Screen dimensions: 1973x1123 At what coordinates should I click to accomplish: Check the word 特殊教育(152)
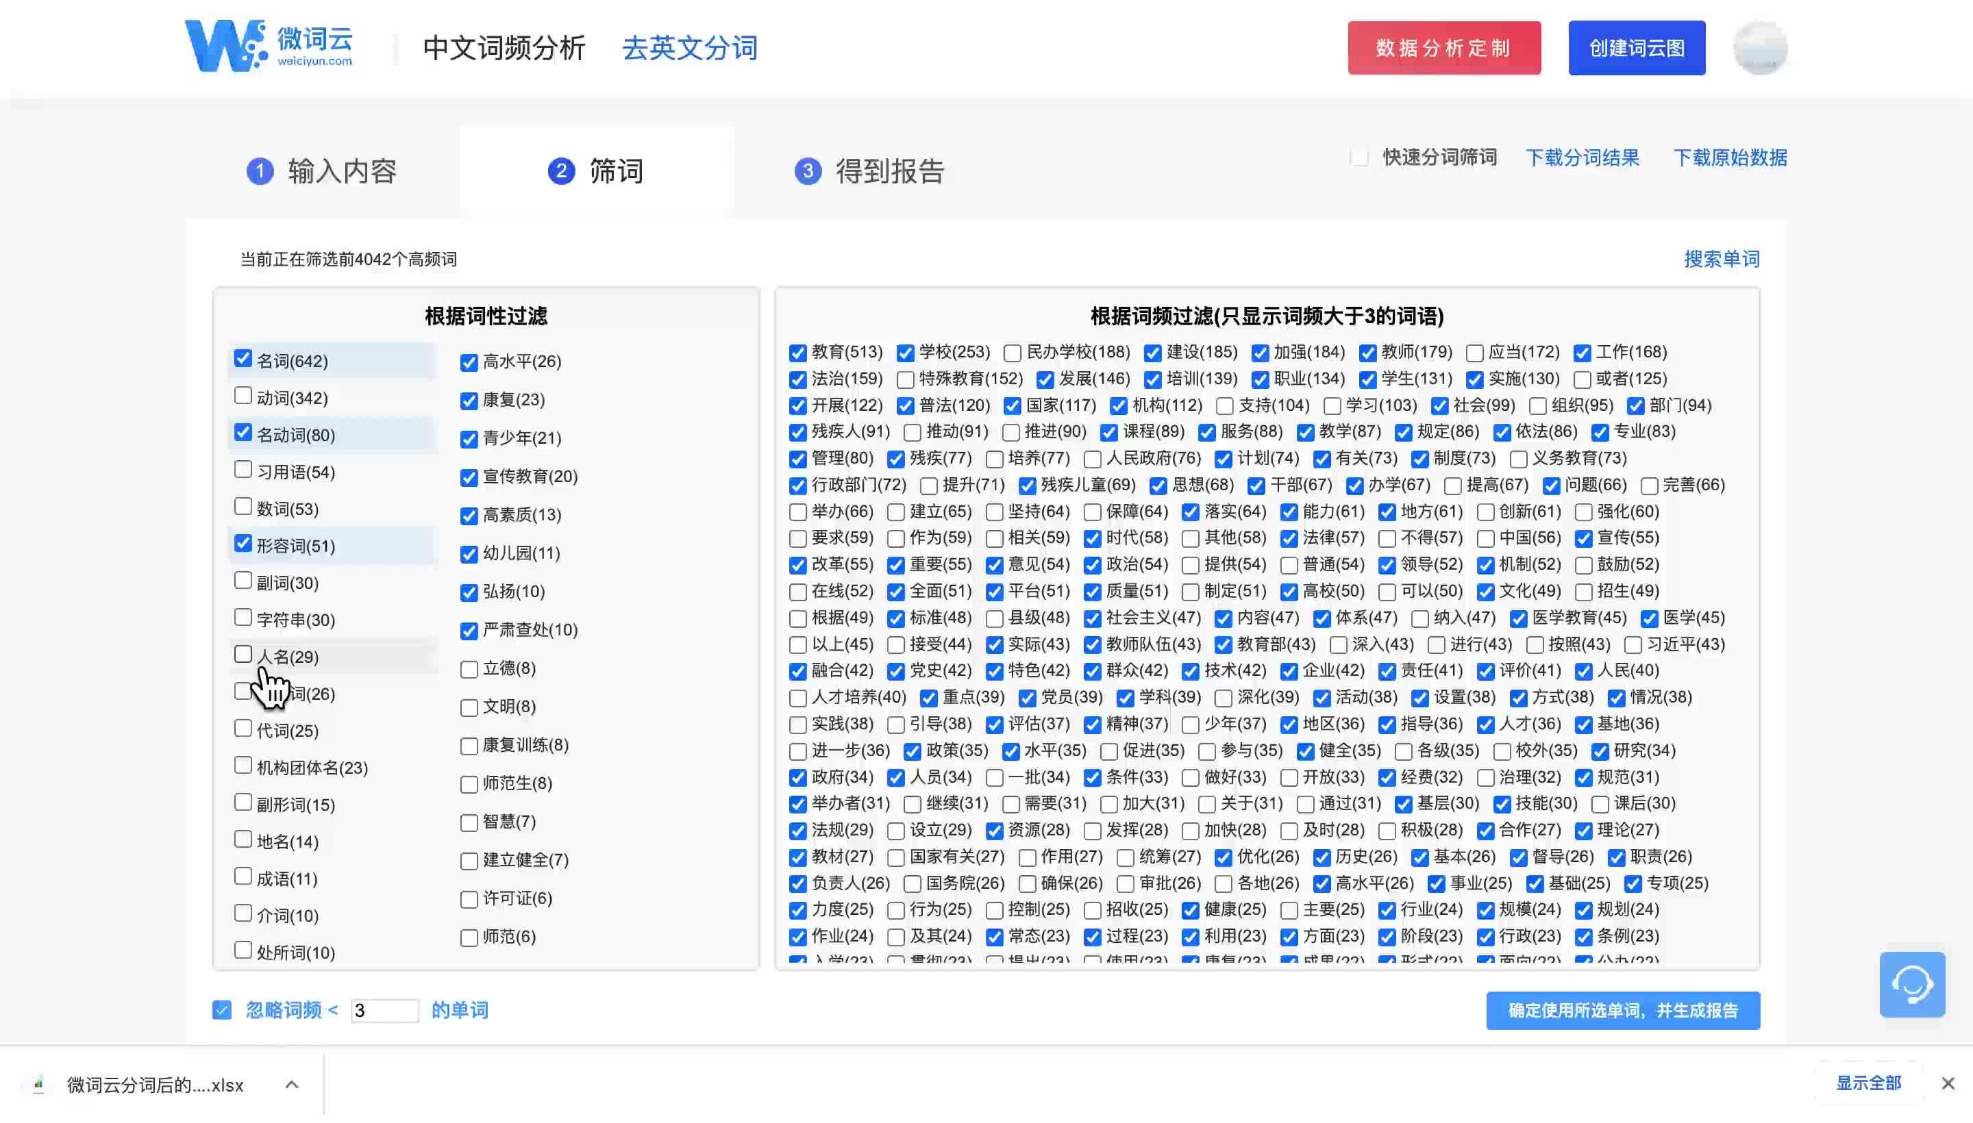point(905,379)
